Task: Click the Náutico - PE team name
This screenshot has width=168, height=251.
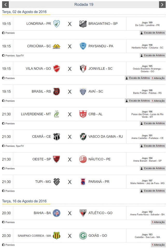Action: [x=99, y=159]
